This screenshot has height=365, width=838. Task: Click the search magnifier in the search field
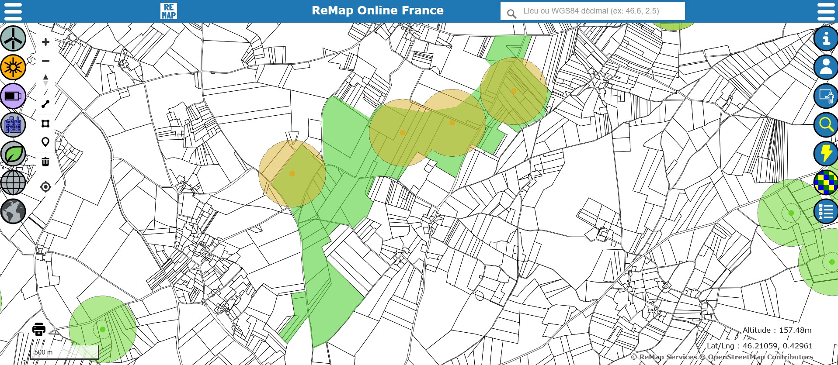(x=511, y=14)
